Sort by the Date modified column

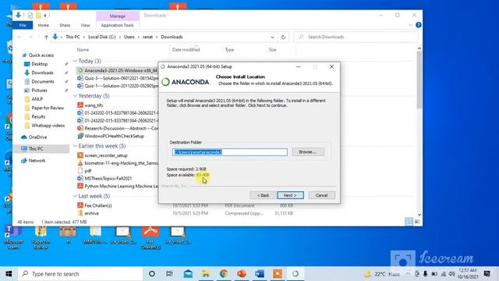tap(186, 50)
